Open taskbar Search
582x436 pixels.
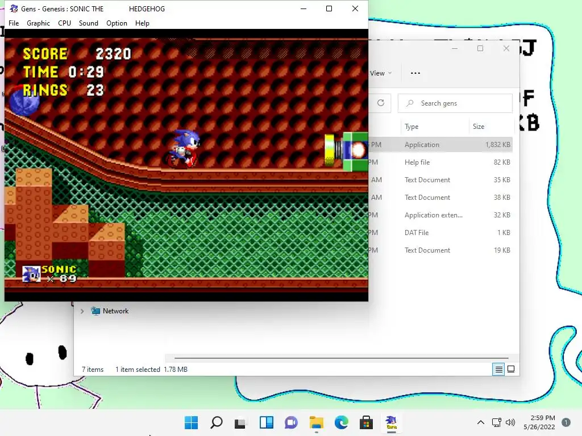pyautogui.click(x=217, y=422)
